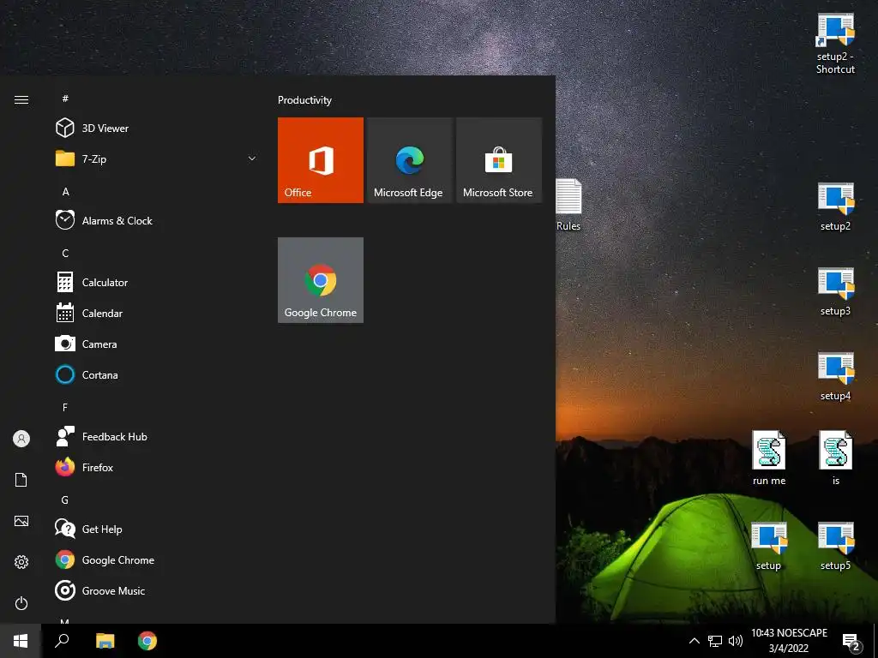The height and width of the screenshot is (658, 878).
Task: Select the 'is' script desktop icon
Action: coord(835,458)
